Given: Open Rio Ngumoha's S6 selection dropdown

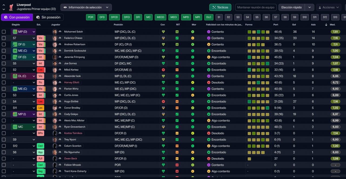Looking at the screenshot, I should pos(23,152).
